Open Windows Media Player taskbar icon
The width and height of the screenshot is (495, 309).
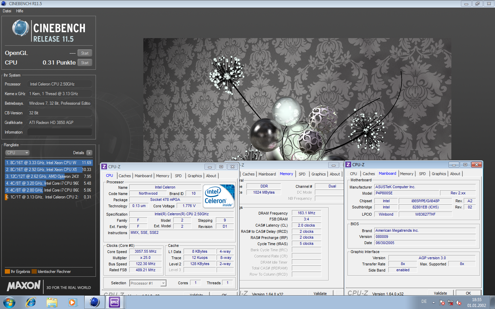[72, 302]
